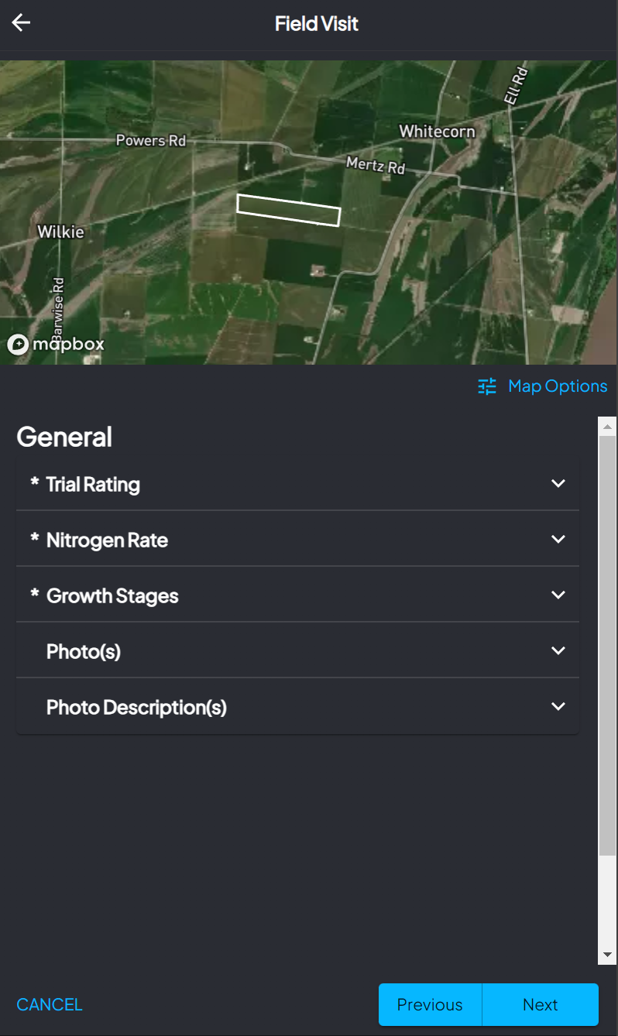Cancel the field visit
Image resolution: width=618 pixels, height=1036 pixels.
[x=50, y=1004]
